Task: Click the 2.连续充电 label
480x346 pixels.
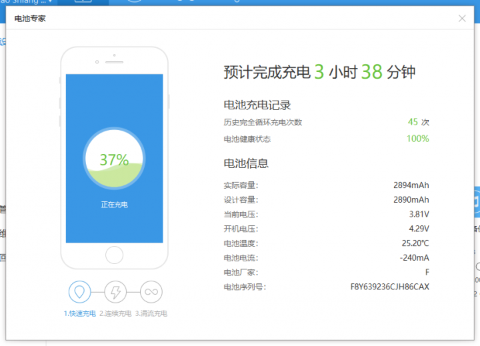Action: click(x=115, y=313)
